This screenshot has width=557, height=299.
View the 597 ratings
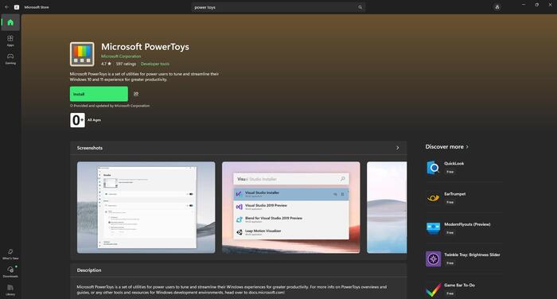[x=126, y=64]
